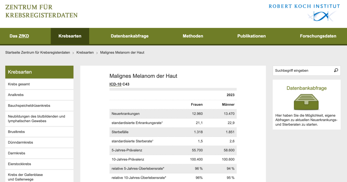Open the Forschungsdaten navigation item
Viewport: 347px width, 182px height.
click(x=318, y=36)
